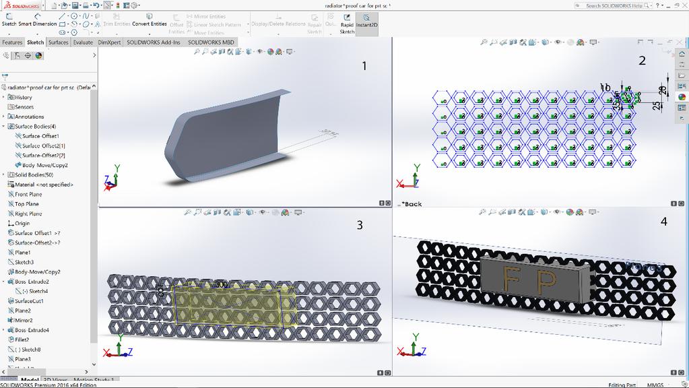The image size is (689, 388).
Task: Switch to the Surfaces tab
Action: click(x=59, y=42)
